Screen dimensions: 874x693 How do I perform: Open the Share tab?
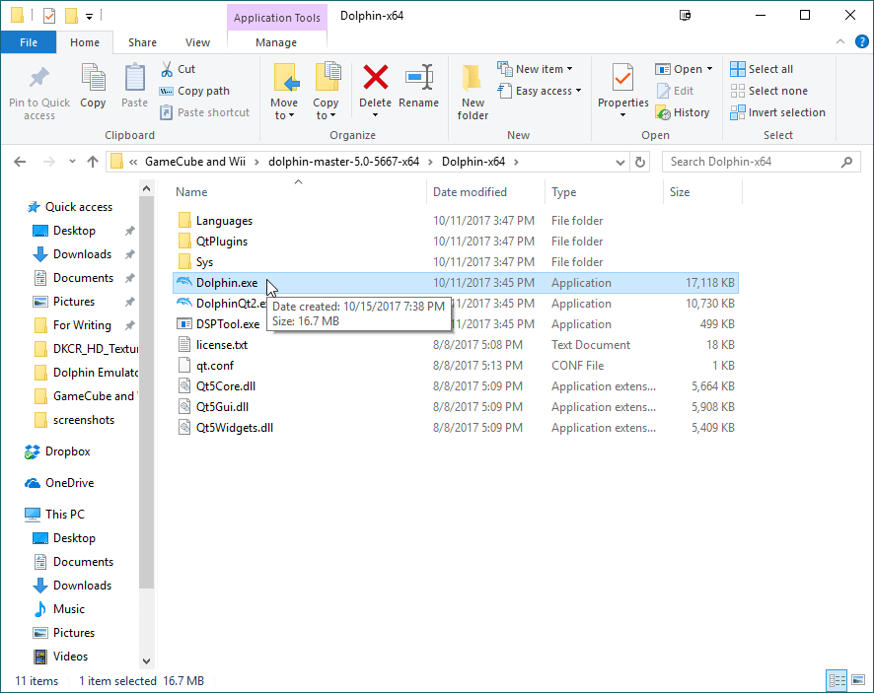pos(142,42)
